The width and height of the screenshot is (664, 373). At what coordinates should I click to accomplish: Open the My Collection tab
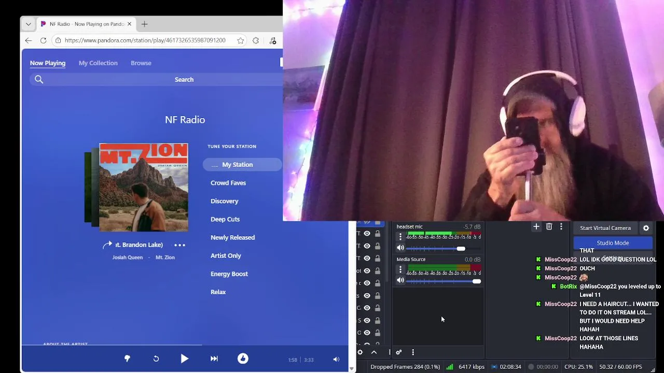pyautogui.click(x=98, y=63)
